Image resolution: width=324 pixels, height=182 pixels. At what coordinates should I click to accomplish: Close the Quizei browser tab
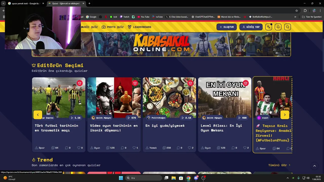[83, 4]
